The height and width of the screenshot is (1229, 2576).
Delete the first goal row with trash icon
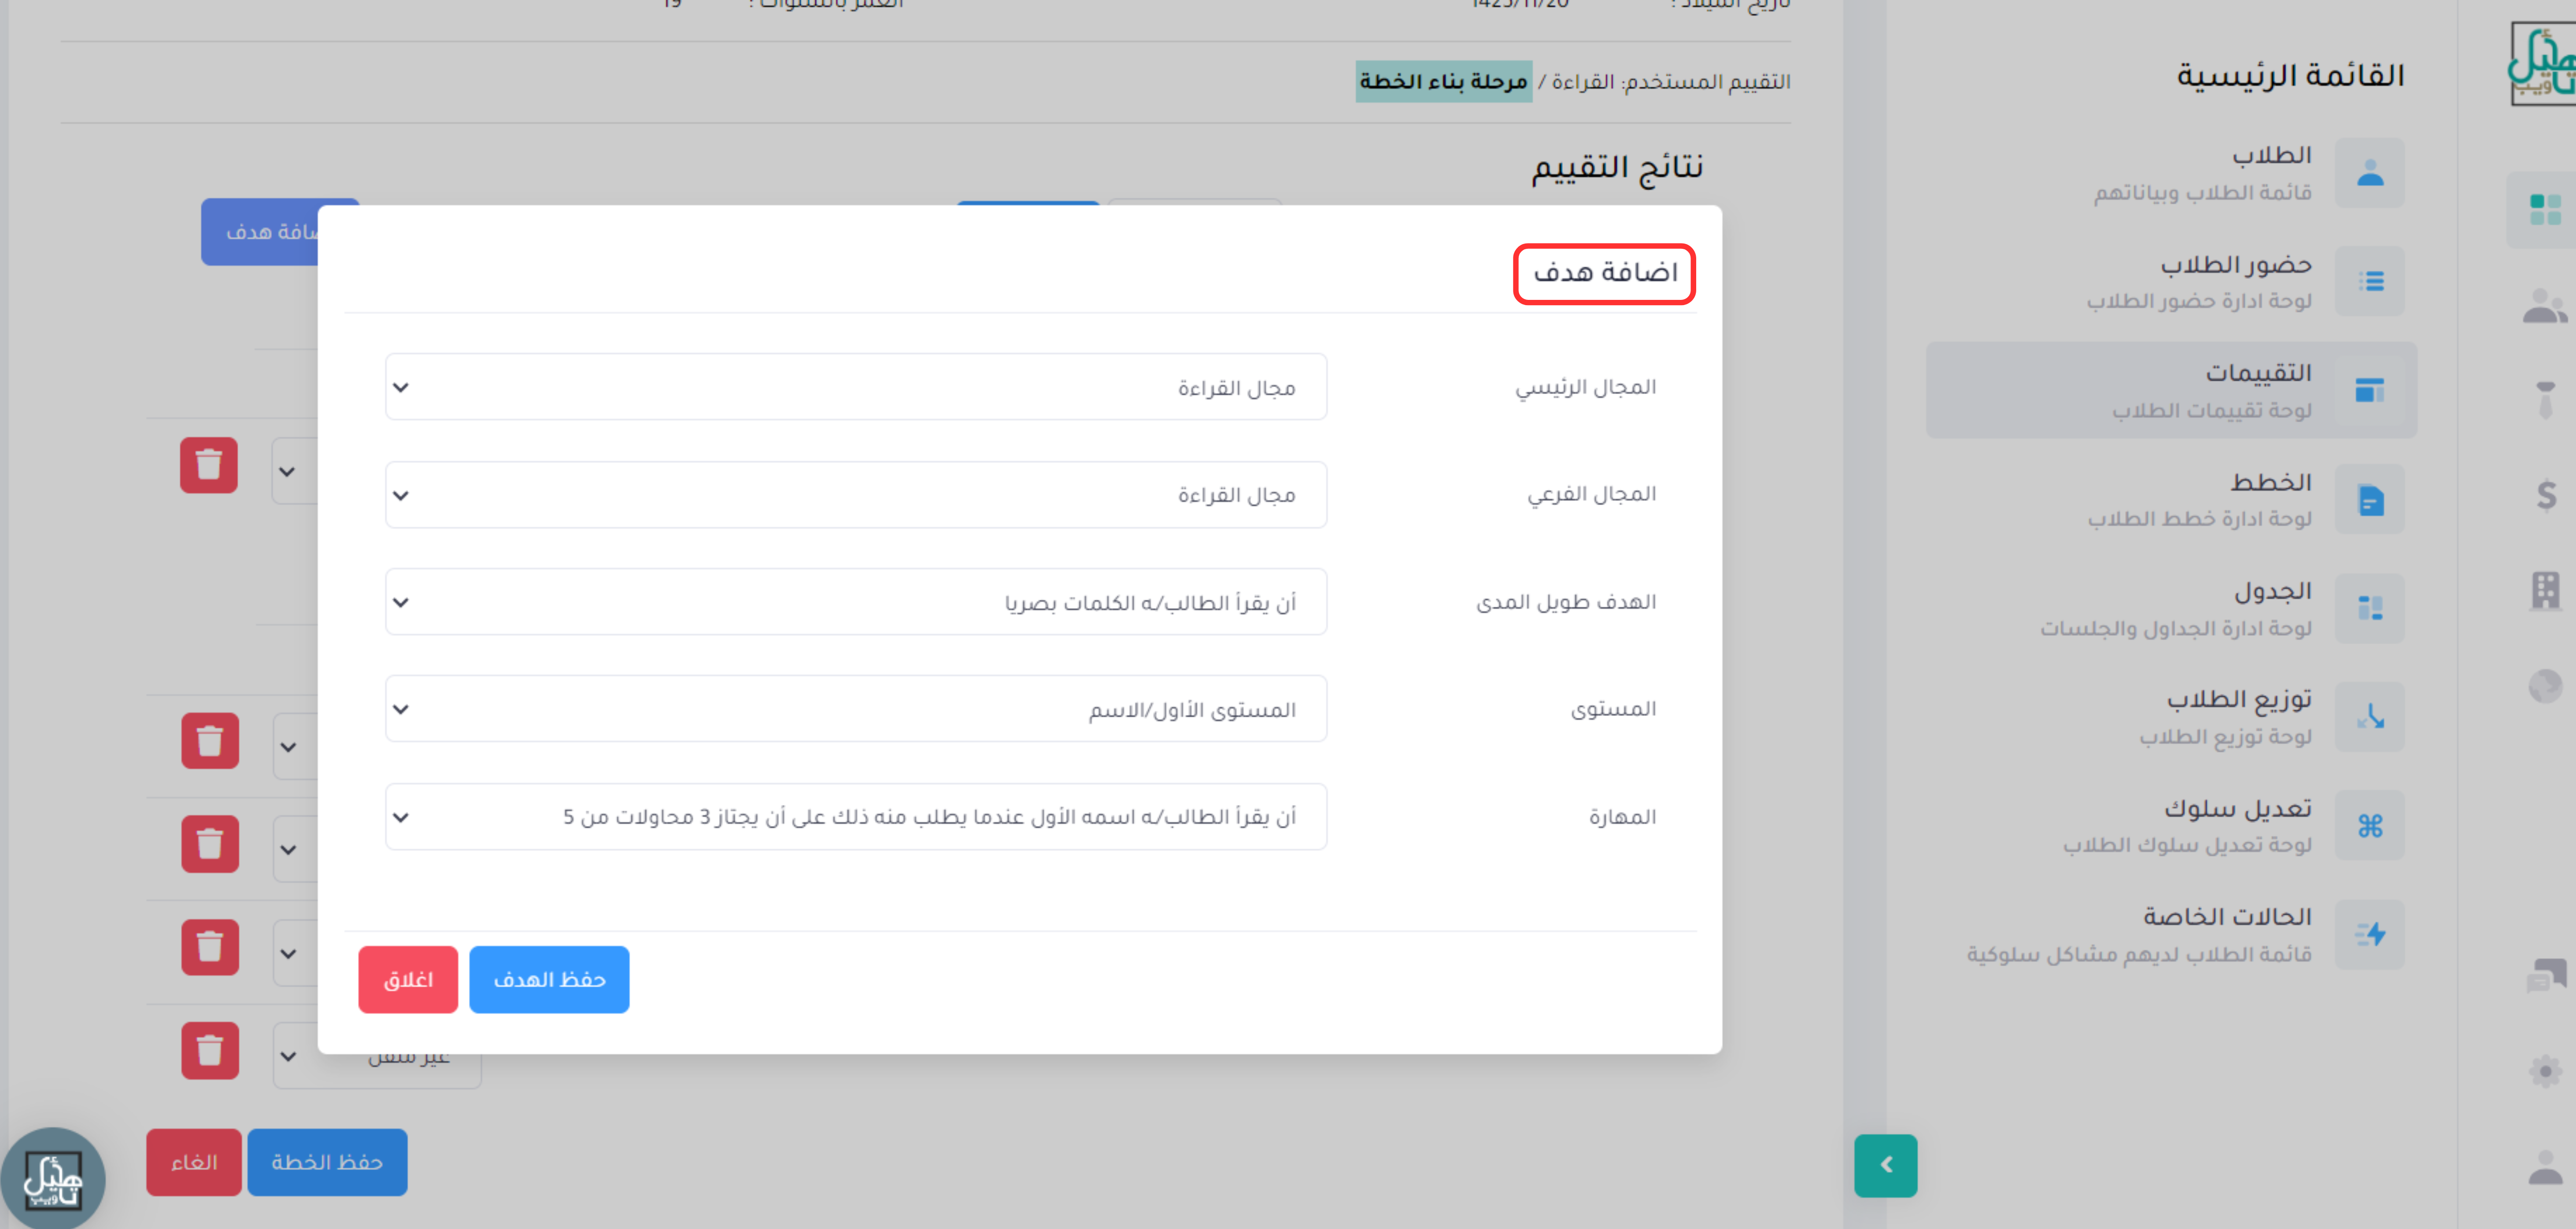pos(209,465)
